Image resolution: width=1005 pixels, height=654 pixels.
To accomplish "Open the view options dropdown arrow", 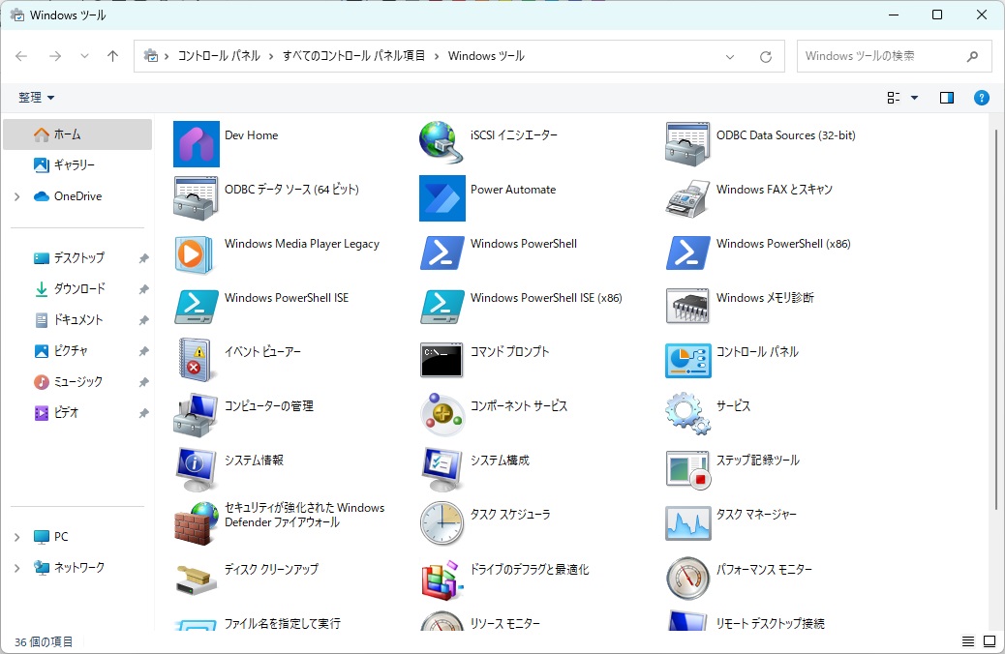I will tap(915, 98).
